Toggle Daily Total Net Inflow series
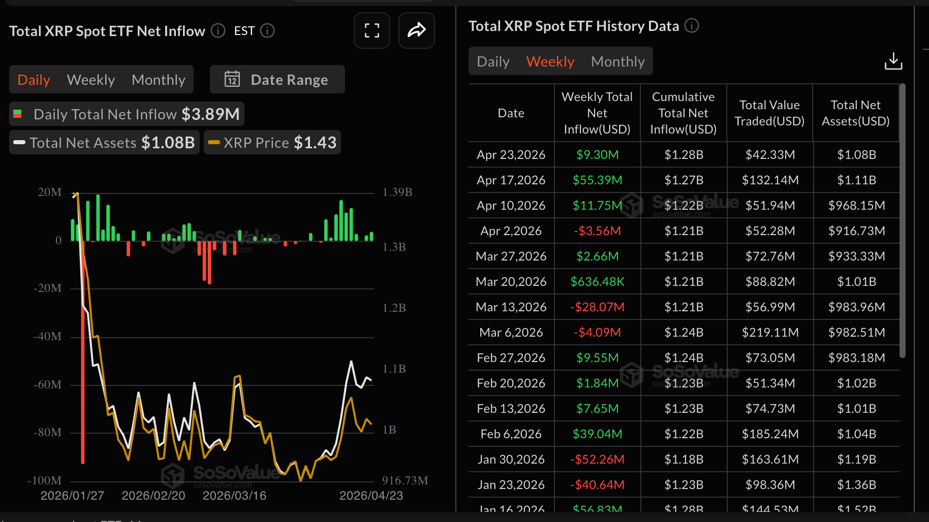Viewport: 929px width, 522px height. (x=127, y=114)
